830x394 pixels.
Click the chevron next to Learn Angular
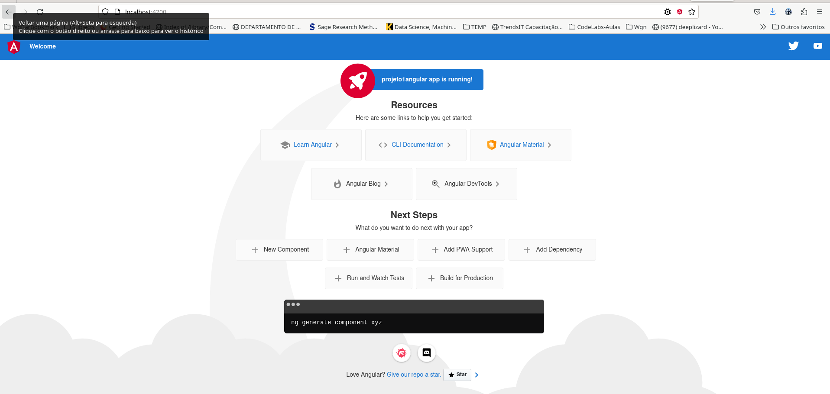click(337, 145)
